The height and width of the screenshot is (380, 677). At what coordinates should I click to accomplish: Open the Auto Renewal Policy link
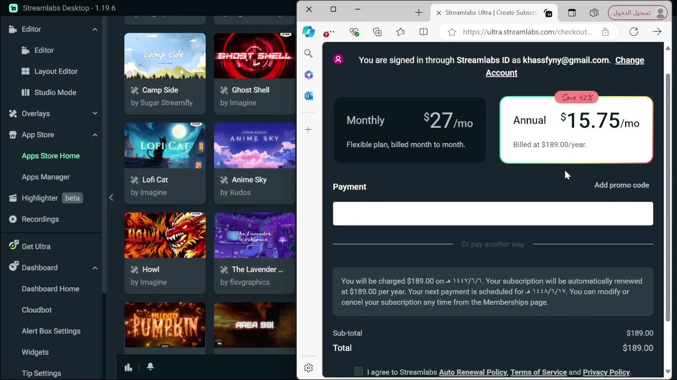click(x=473, y=372)
